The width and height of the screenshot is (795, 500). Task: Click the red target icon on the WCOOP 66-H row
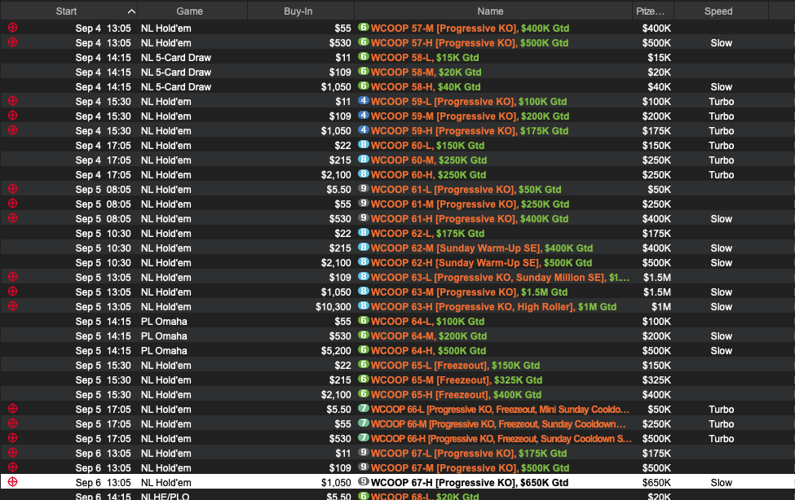click(x=13, y=438)
